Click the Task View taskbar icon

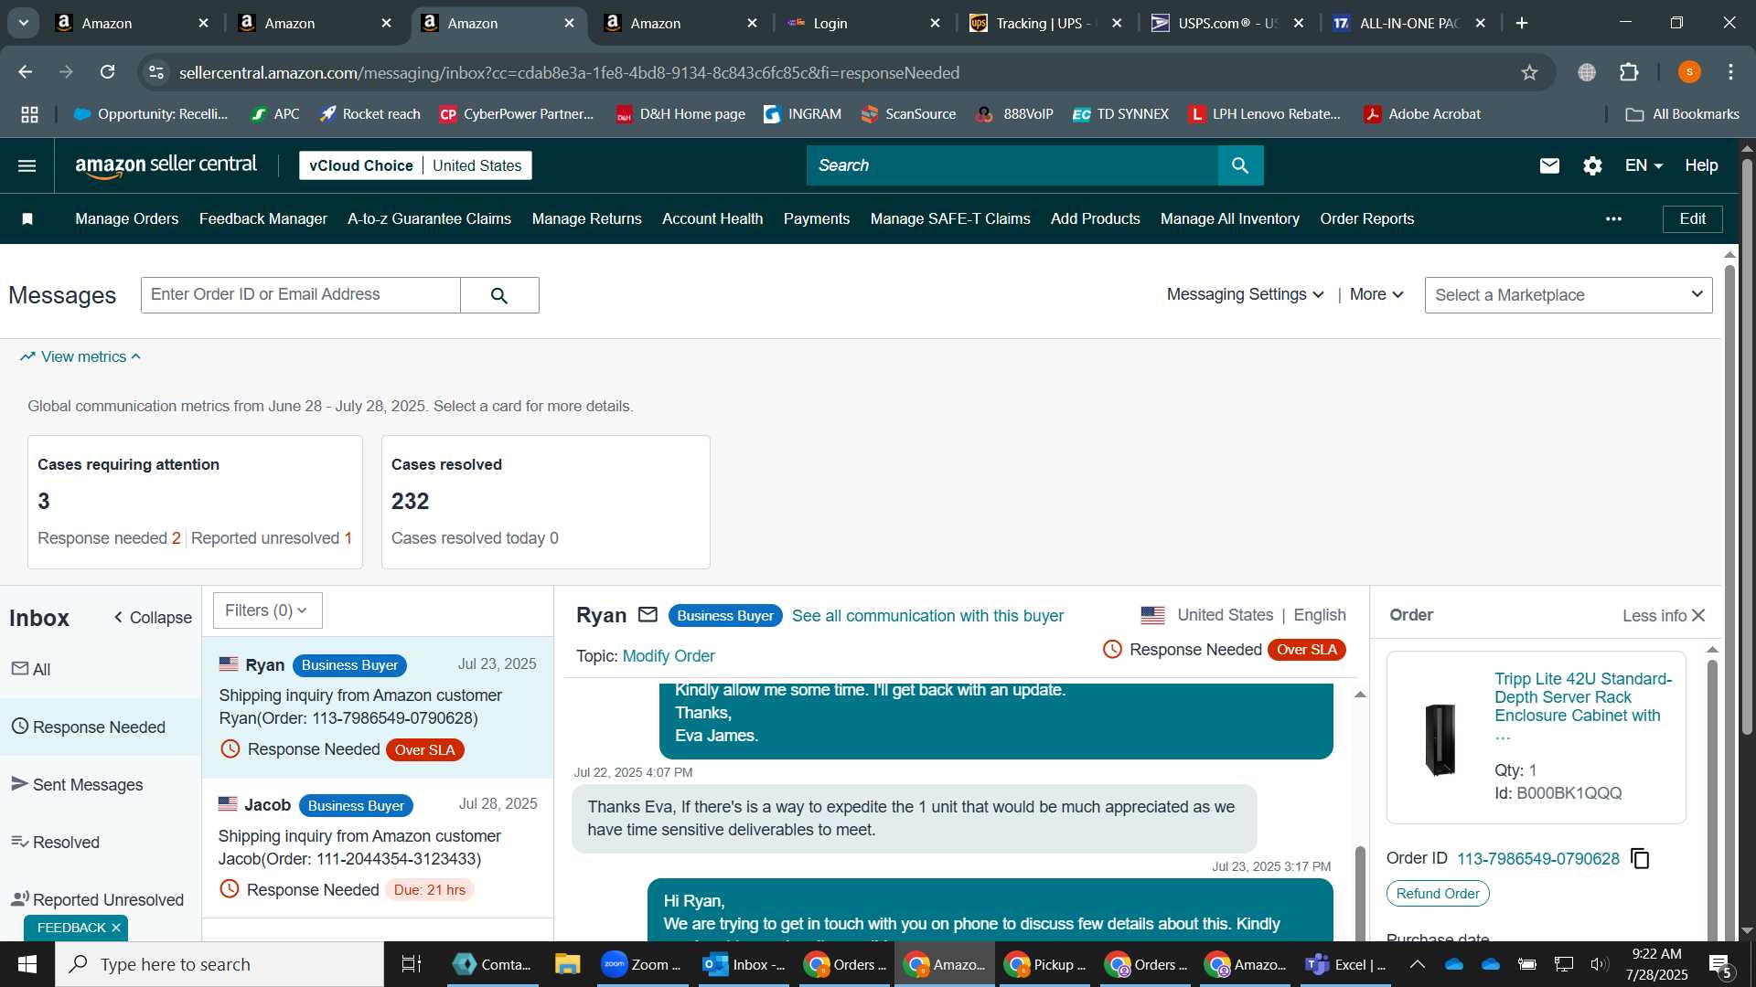coord(412,964)
